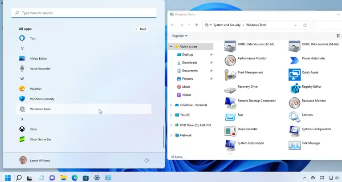Image resolution: width=342 pixels, height=182 pixels.
Task: Open ODBC Data Sources (32-bit) icon
Action: [230, 46]
